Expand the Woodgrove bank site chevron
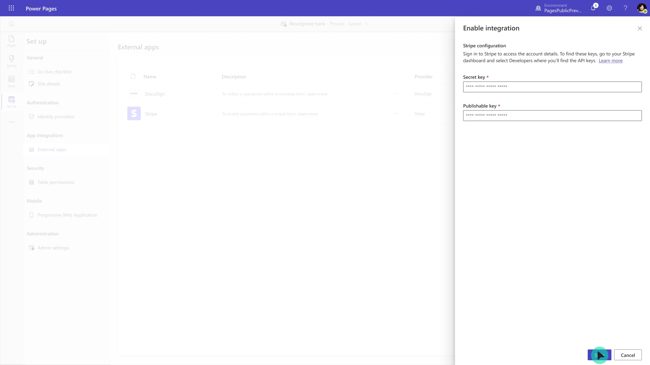Image resolution: width=650 pixels, height=365 pixels. click(x=367, y=24)
